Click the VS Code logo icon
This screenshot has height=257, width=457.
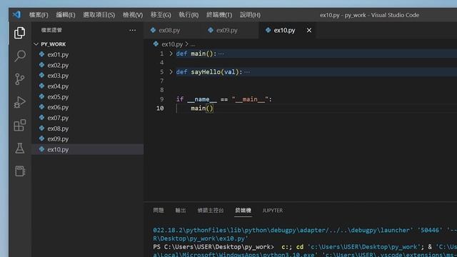pos(16,14)
